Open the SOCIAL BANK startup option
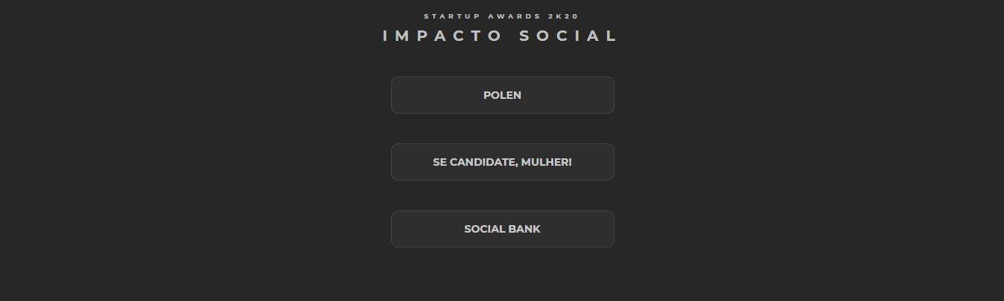The height and width of the screenshot is (301, 1004). [502, 229]
